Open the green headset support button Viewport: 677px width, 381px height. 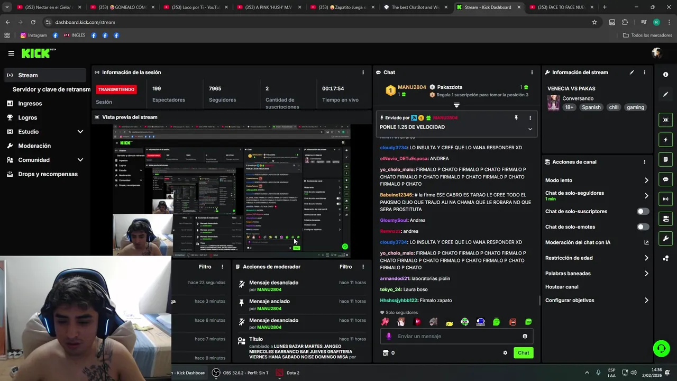pos(661,348)
